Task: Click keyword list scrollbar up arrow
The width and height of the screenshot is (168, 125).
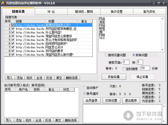Action: click(x=162, y=19)
